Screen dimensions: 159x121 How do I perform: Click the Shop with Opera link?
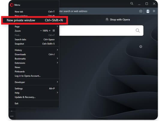coord(118,20)
